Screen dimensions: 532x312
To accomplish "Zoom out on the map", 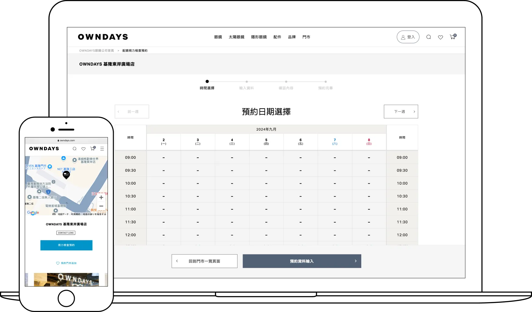I will [101, 206].
